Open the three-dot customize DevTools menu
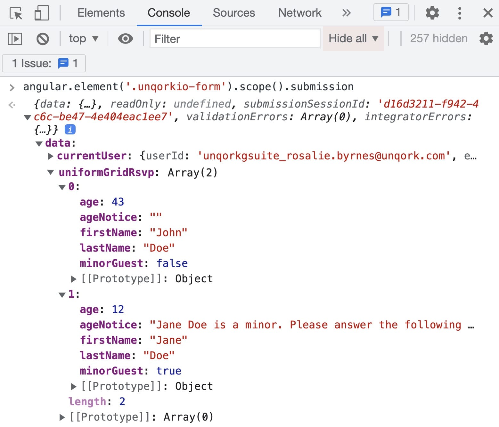Viewport: 499px width, 427px height. (x=460, y=13)
